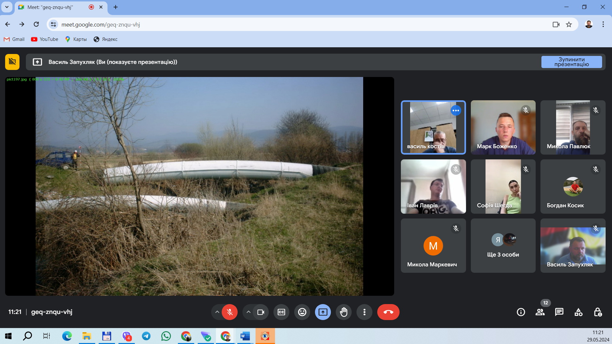Open the three-dot more options menu

[x=364, y=312]
